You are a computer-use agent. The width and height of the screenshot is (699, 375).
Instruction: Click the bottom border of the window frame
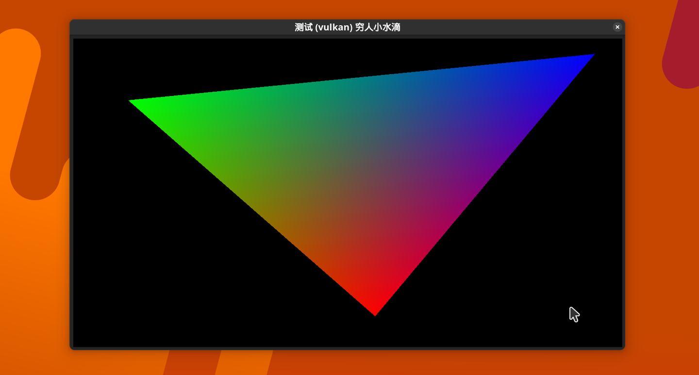(348, 348)
